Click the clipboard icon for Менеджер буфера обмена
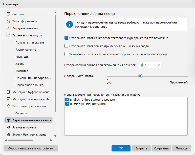This screenshot has width=195, height=155. (x=8, y=92)
